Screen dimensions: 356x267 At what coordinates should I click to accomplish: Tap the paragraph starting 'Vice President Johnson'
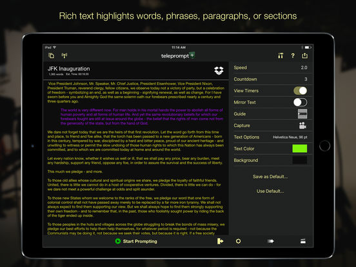pos(136,92)
